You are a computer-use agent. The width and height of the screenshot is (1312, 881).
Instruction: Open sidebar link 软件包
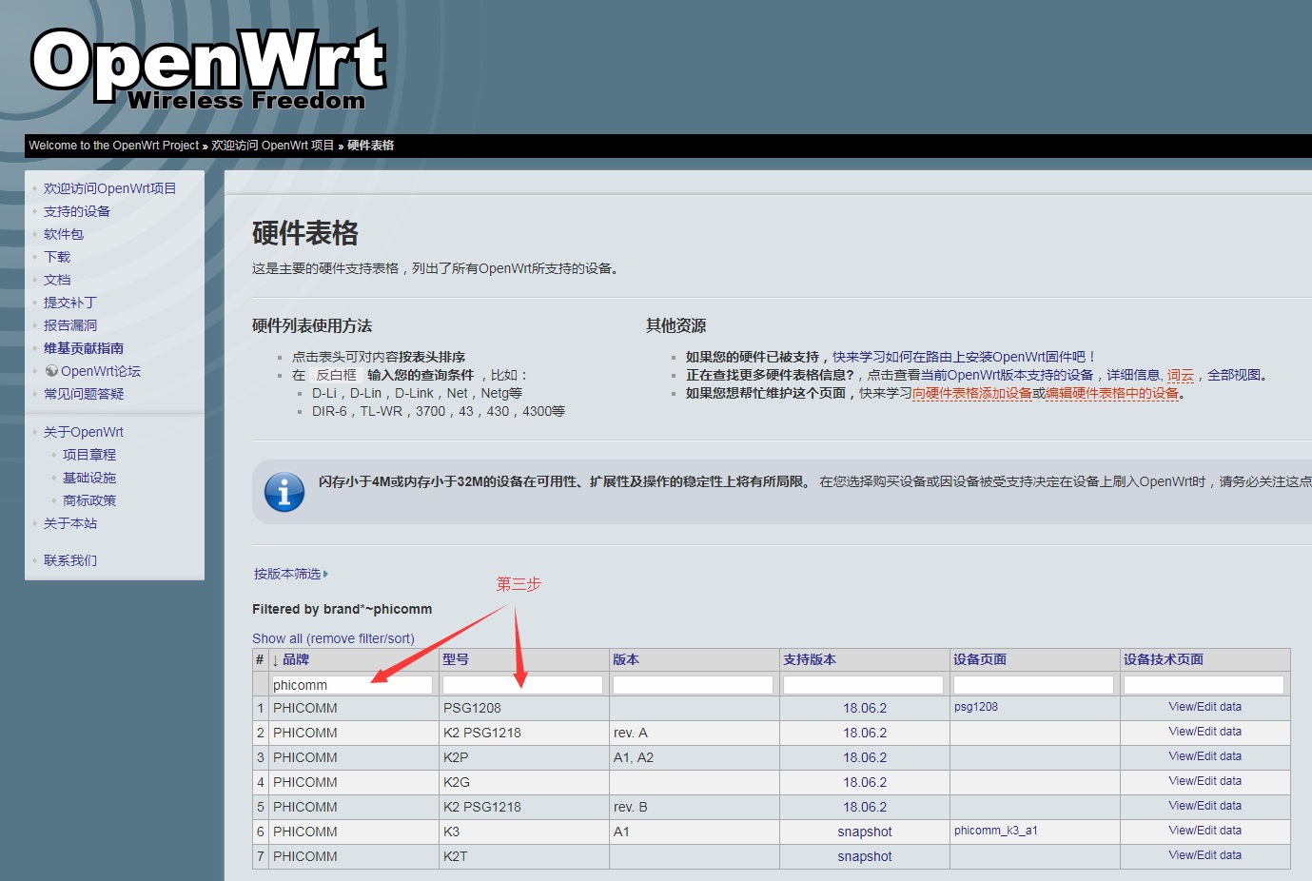point(64,234)
